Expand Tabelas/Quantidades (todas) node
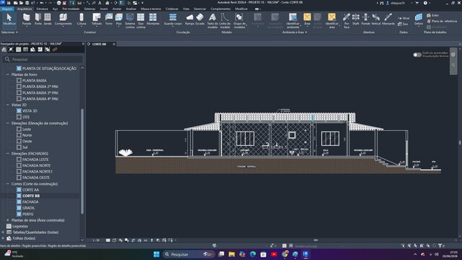The image size is (462, 260). point(3,233)
